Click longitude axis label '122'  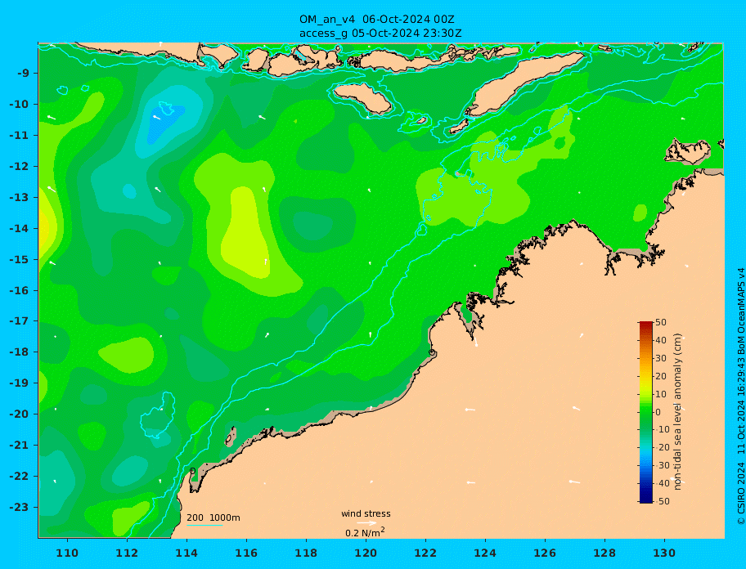tap(425, 553)
